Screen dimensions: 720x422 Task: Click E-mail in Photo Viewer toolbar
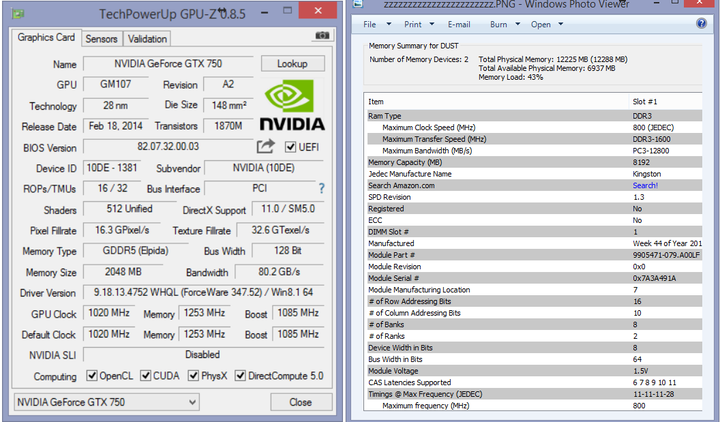459,25
